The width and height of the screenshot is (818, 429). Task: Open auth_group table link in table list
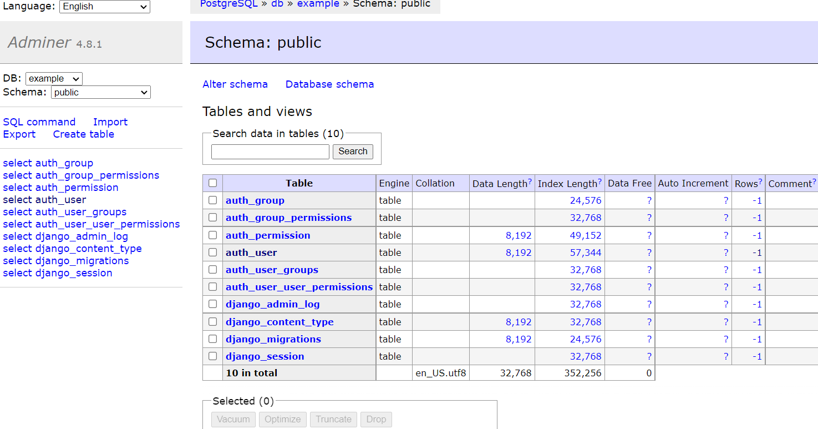click(x=255, y=200)
